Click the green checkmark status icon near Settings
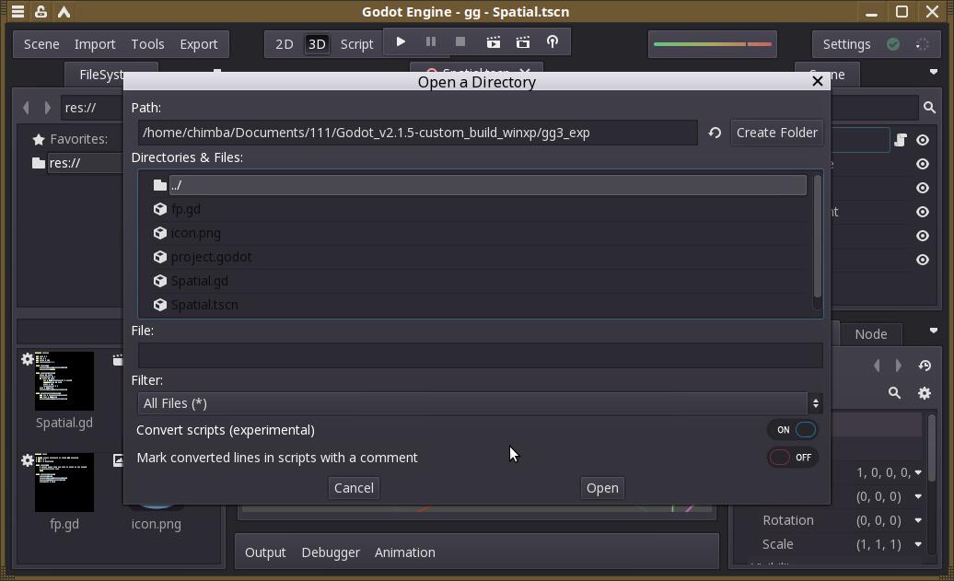Screen dimensions: 954x581 tap(893, 44)
